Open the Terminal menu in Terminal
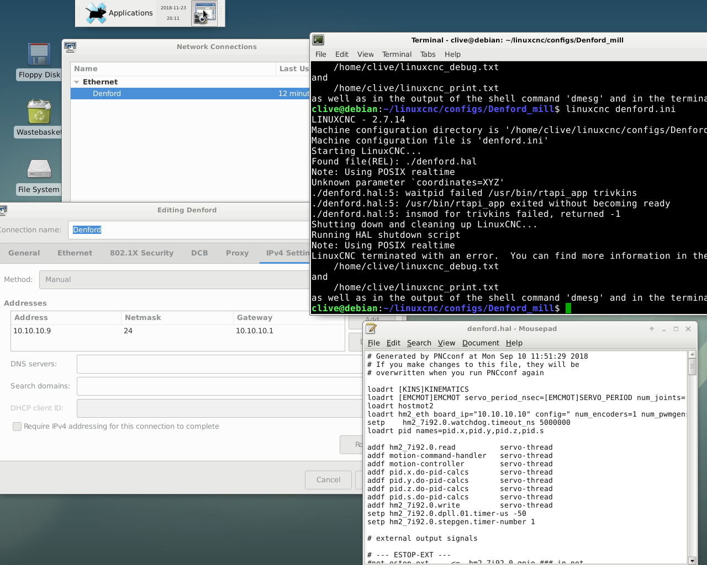This screenshot has height=565, width=707. pyautogui.click(x=397, y=54)
